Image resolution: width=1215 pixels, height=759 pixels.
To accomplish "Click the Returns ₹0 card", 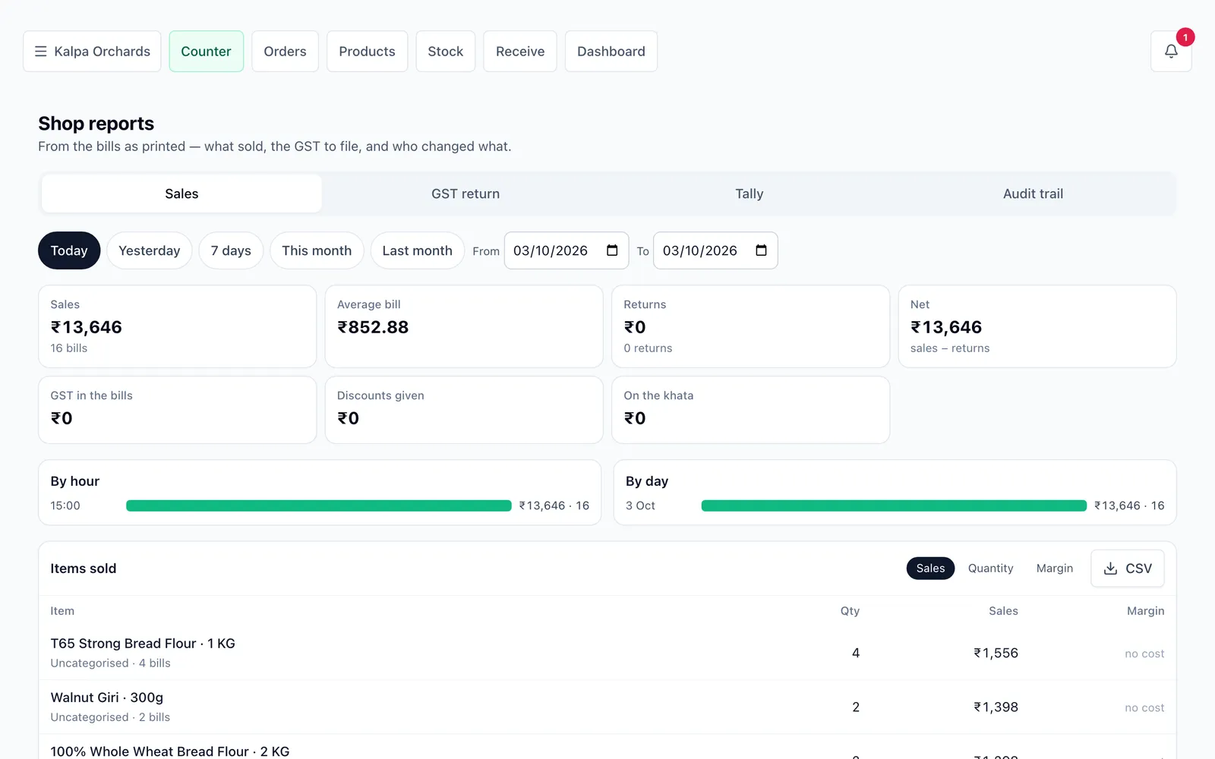I will coord(750,326).
